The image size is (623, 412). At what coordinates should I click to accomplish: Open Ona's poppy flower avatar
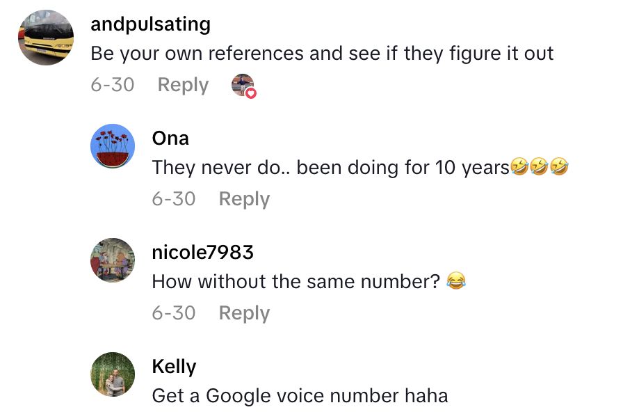[x=112, y=146]
